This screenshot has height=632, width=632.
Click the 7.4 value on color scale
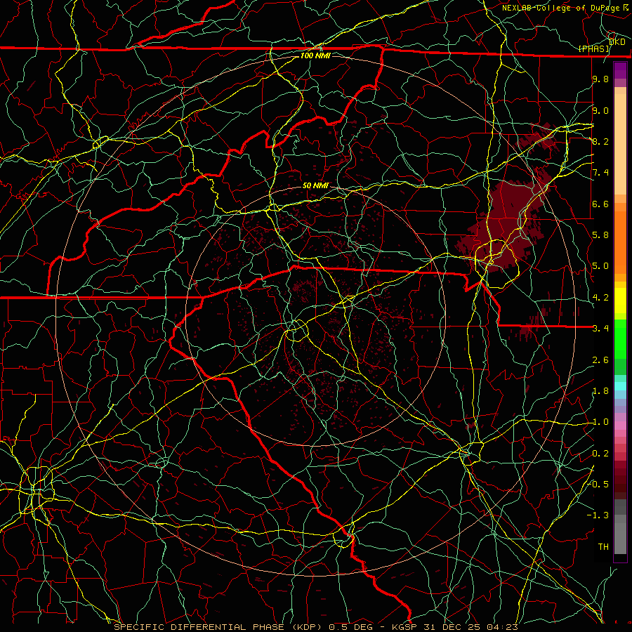pyautogui.click(x=600, y=173)
